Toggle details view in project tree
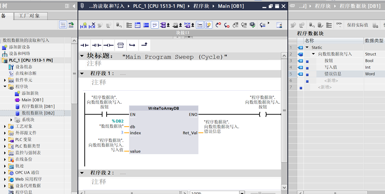 [x=63, y=25]
